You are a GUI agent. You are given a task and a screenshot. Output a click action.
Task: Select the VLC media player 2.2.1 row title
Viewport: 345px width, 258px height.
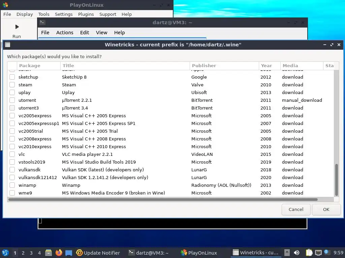coord(87,154)
